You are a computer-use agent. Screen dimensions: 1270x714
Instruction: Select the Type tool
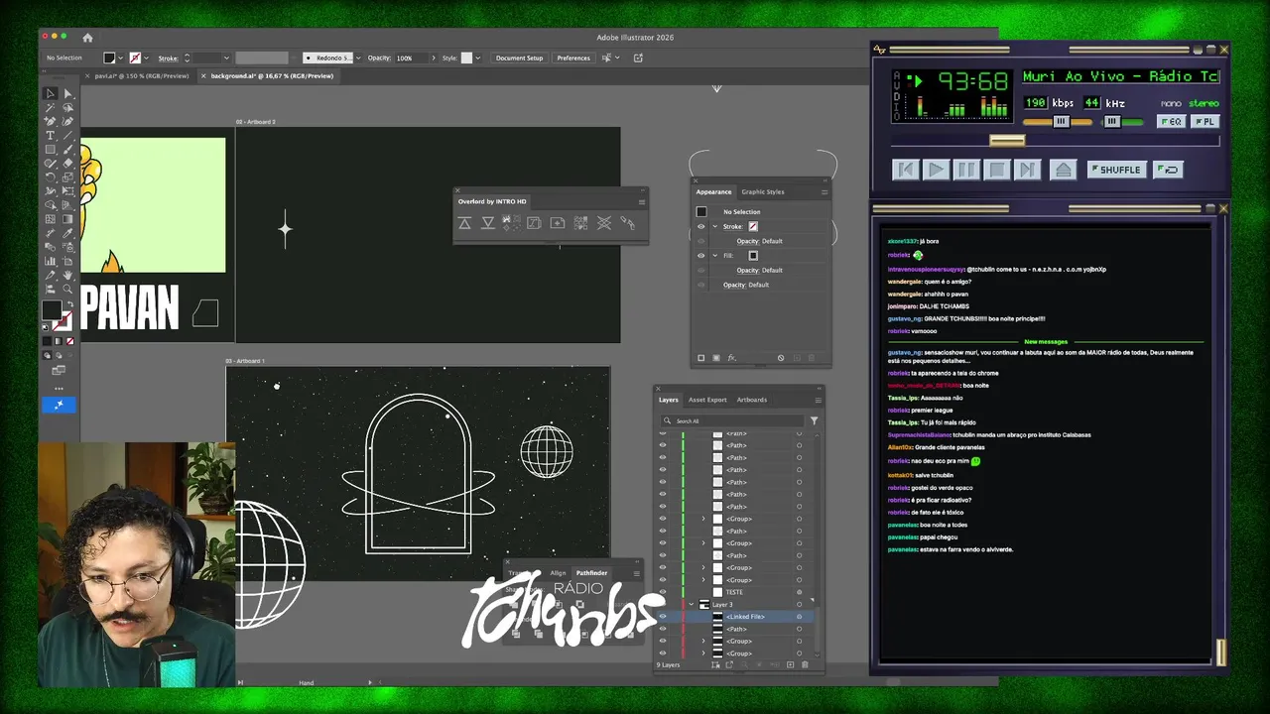[x=50, y=135]
